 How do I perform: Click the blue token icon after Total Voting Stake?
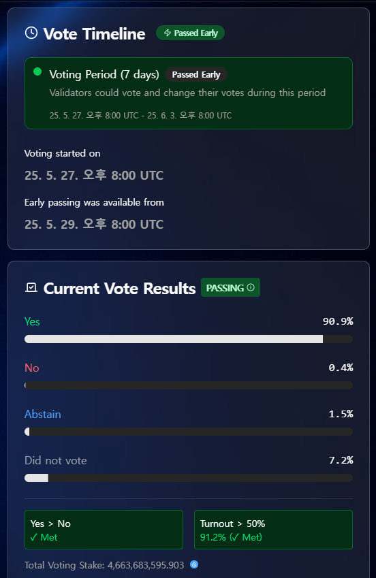(x=194, y=564)
